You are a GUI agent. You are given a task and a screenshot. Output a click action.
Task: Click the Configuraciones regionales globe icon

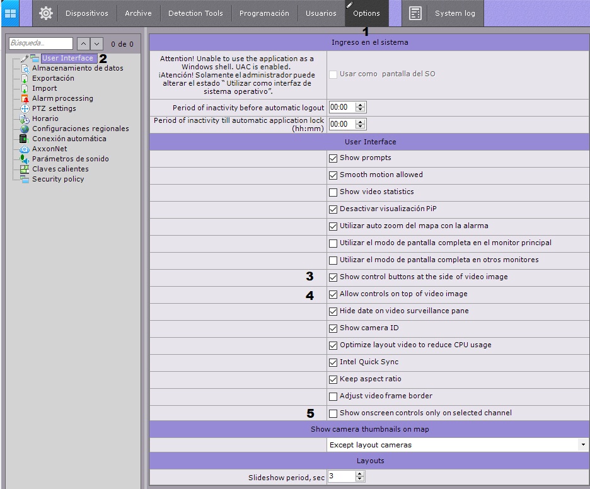[25, 129]
